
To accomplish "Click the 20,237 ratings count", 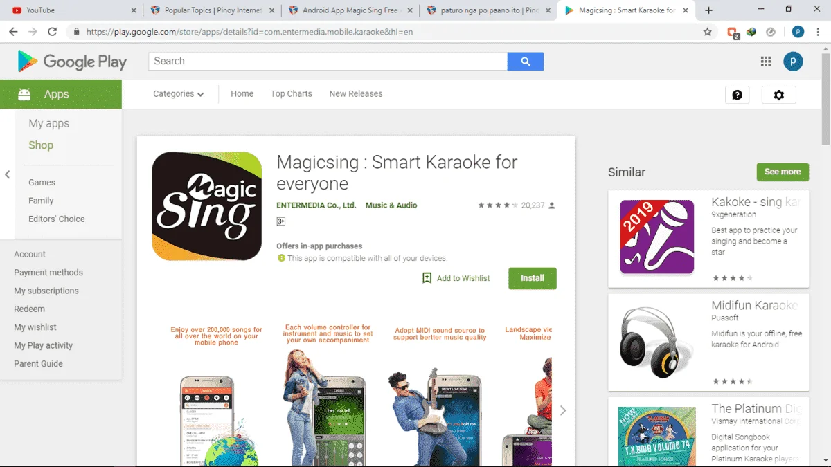I will click(x=533, y=205).
